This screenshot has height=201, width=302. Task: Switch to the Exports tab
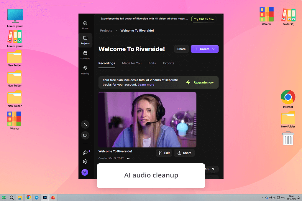click(168, 63)
